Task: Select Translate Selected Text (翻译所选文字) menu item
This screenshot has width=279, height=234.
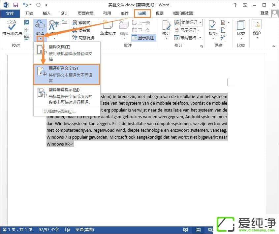Action: [x=67, y=74]
